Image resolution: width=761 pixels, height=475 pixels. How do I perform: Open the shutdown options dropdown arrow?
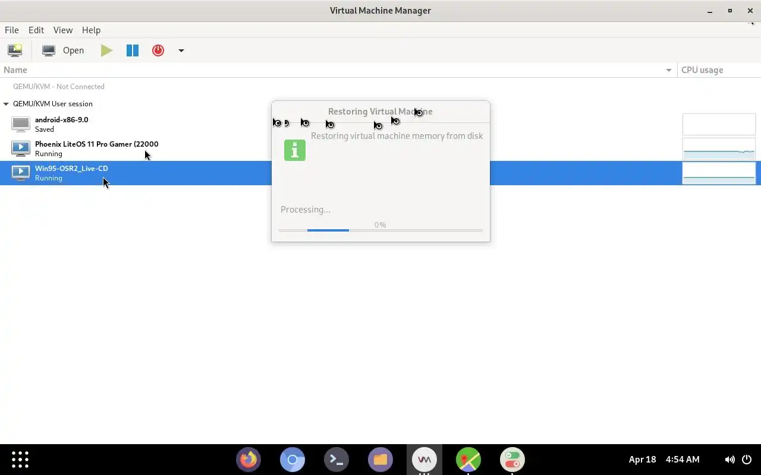pyautogui.click(x=181, y=50)
